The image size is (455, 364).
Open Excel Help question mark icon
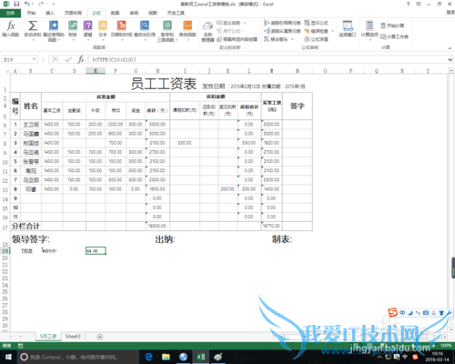[x=408, y=4]
